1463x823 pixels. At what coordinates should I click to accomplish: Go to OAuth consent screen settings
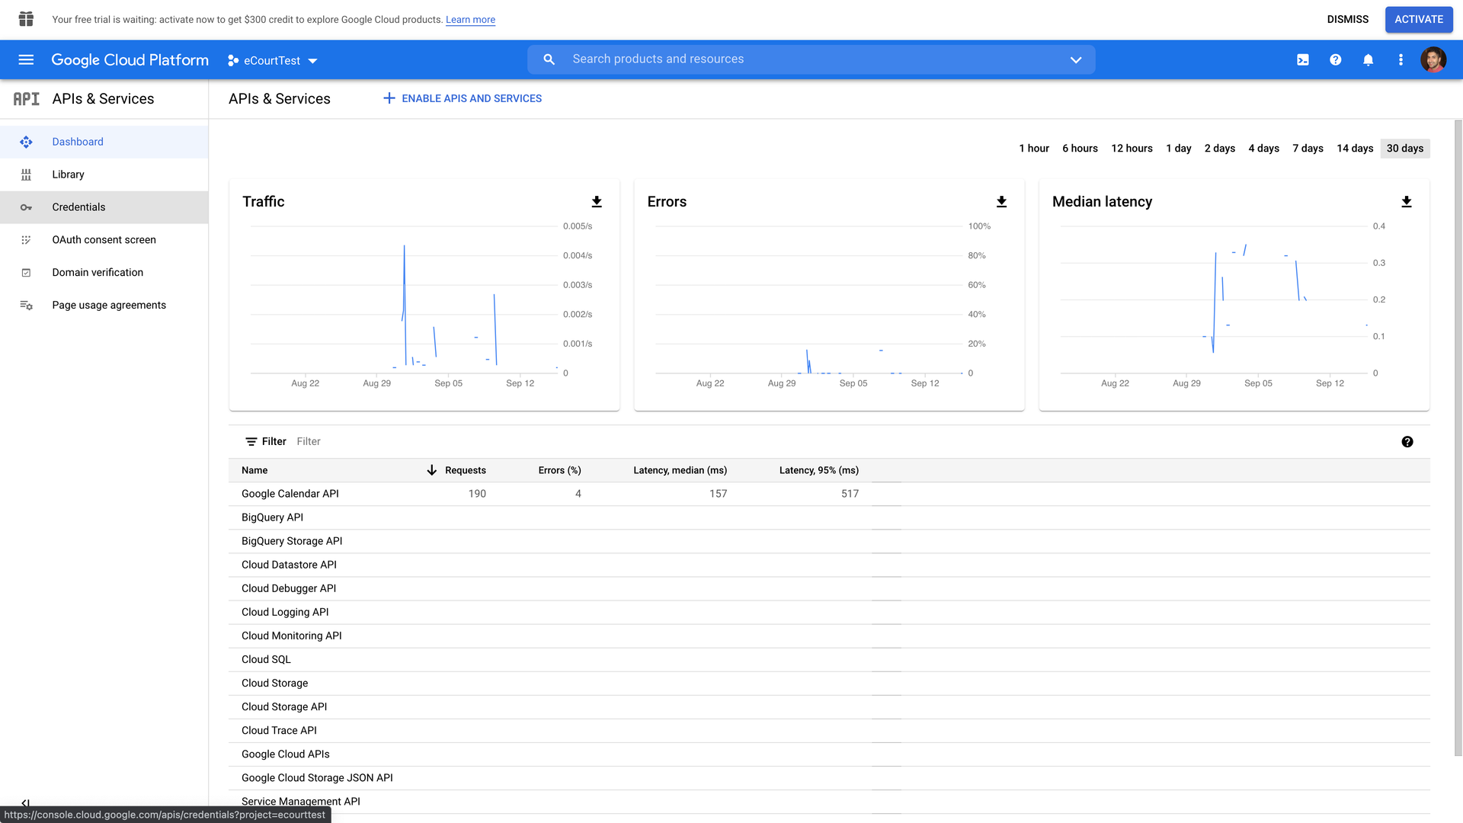[104, 239]
